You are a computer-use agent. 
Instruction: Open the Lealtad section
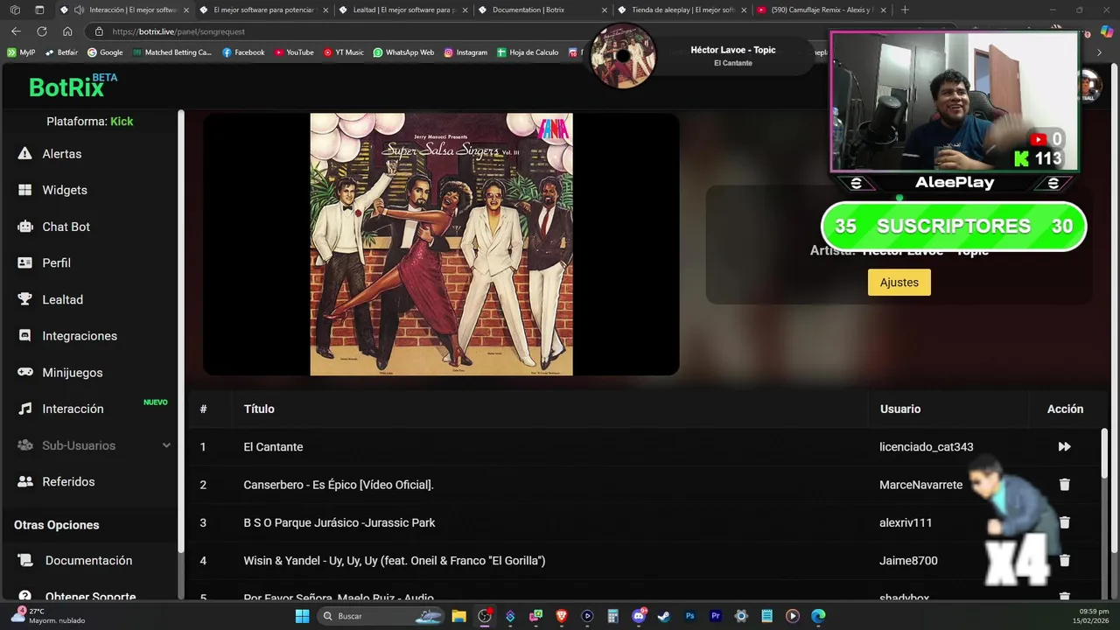62,299
